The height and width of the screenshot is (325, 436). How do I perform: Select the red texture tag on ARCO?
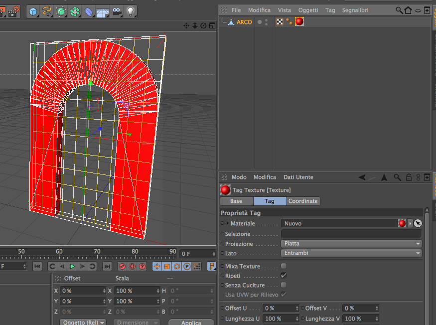coord(299,21)
